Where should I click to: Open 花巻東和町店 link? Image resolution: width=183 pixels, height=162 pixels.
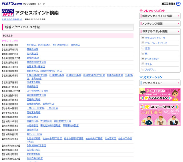34,113
